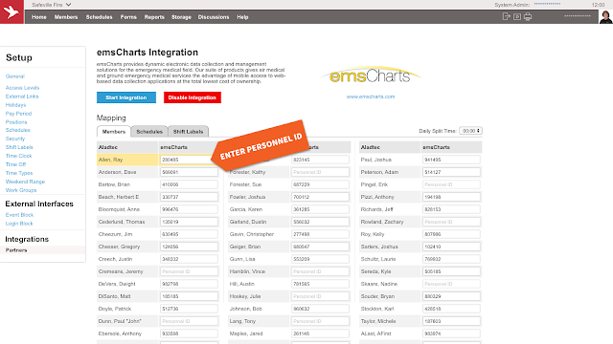Click the name 'Cederlund, Thomas'
Screen dimensions: 613x344
point(122,222)
